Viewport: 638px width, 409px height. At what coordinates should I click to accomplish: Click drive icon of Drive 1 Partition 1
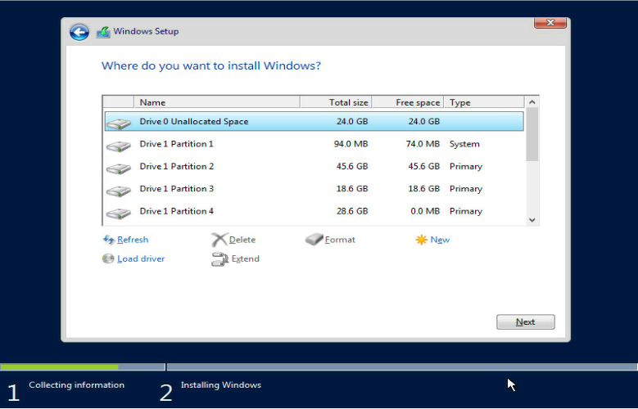pos(119,146)
